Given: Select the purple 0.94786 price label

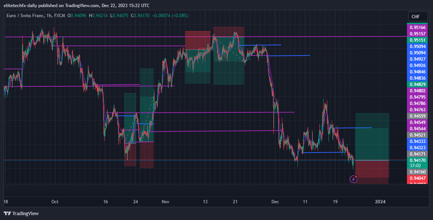Looking at the screenshot, I should click(x=417, y=103).
